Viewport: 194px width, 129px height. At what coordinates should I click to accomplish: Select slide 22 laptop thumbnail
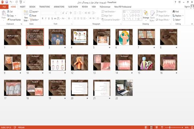(x=124, y=88)
